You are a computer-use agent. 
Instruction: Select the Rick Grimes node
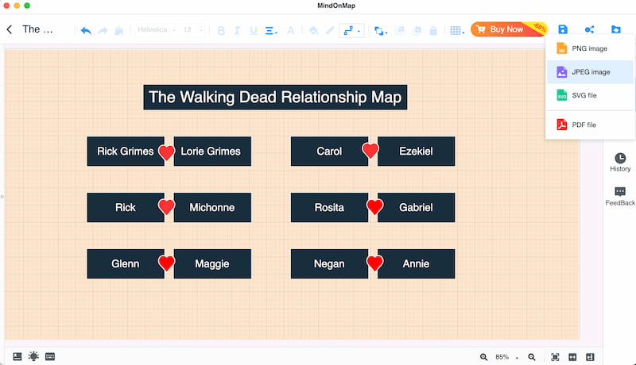tap(126, 152)
